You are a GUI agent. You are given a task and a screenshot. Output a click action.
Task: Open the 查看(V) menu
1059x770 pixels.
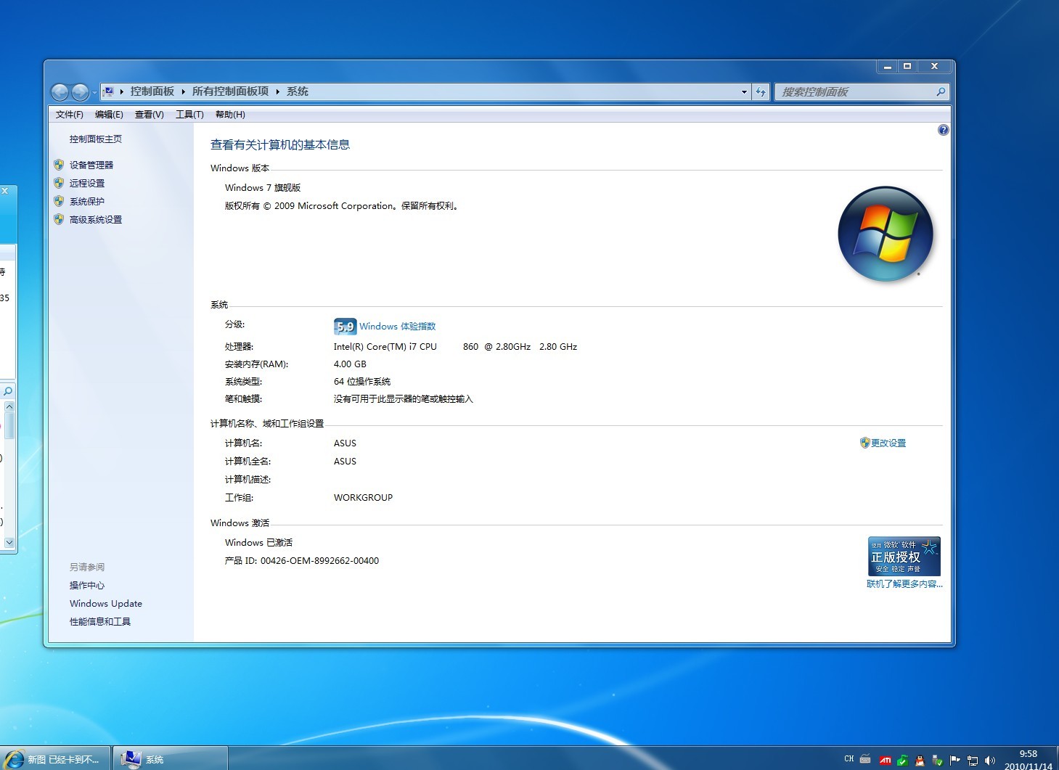tap(150, 115)
